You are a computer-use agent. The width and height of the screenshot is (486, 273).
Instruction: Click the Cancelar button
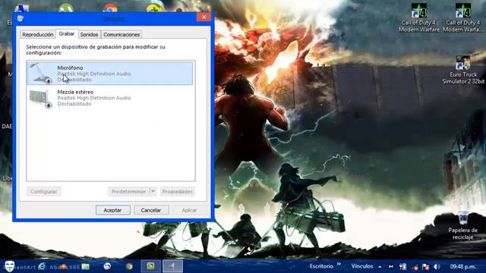tap(151, 210)
